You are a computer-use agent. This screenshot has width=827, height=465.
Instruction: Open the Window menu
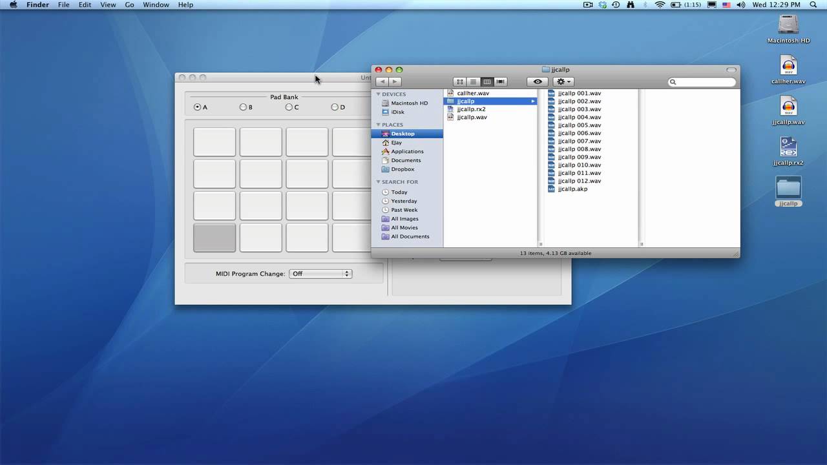point(156,5)
